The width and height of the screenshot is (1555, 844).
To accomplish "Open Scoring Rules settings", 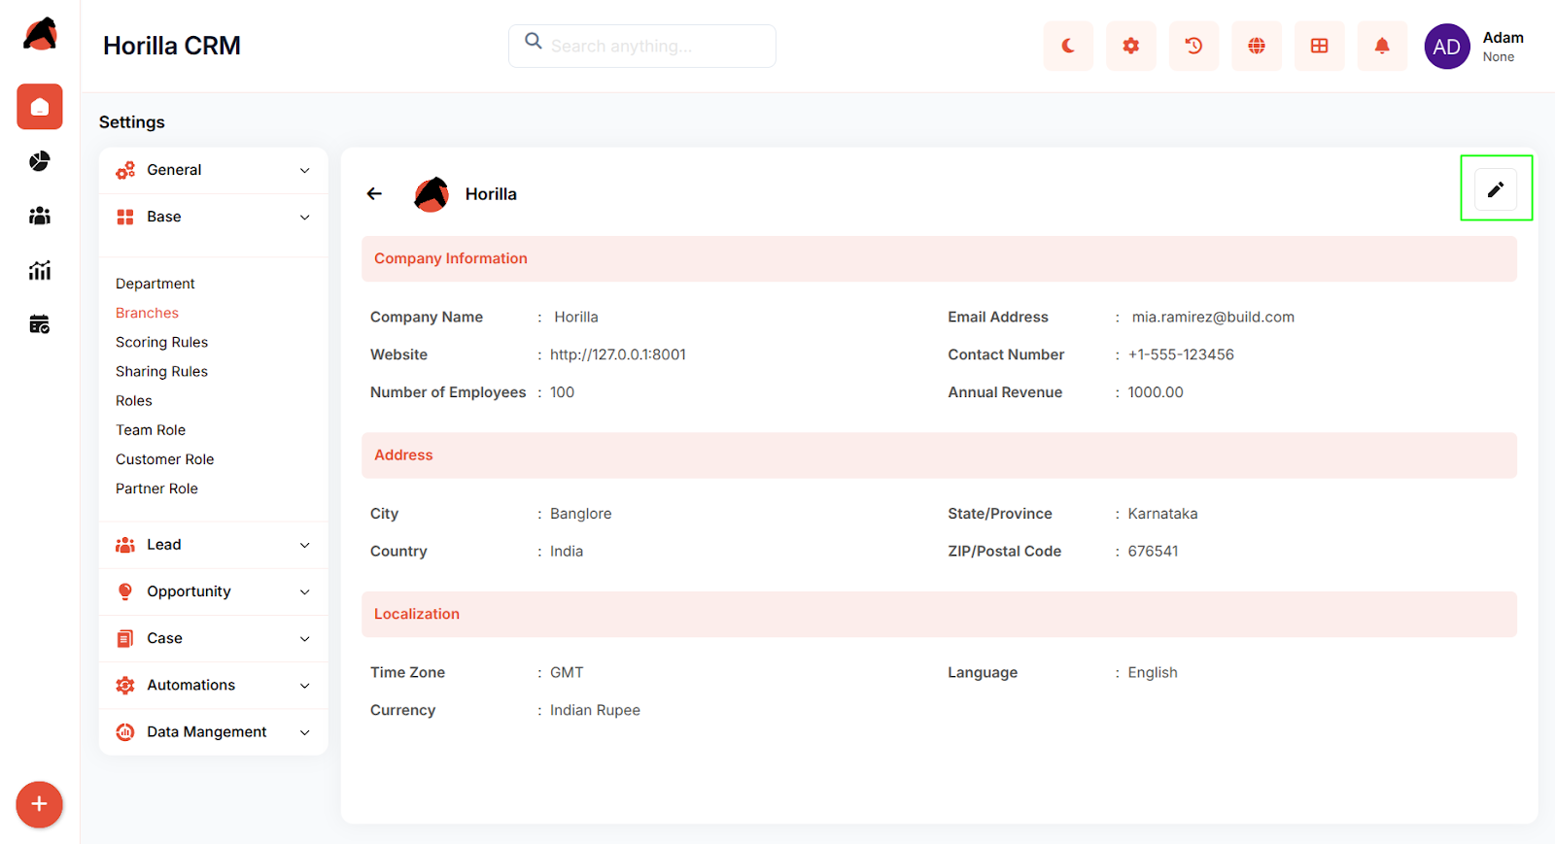I will pyautogui.click(x=161, y=342).
